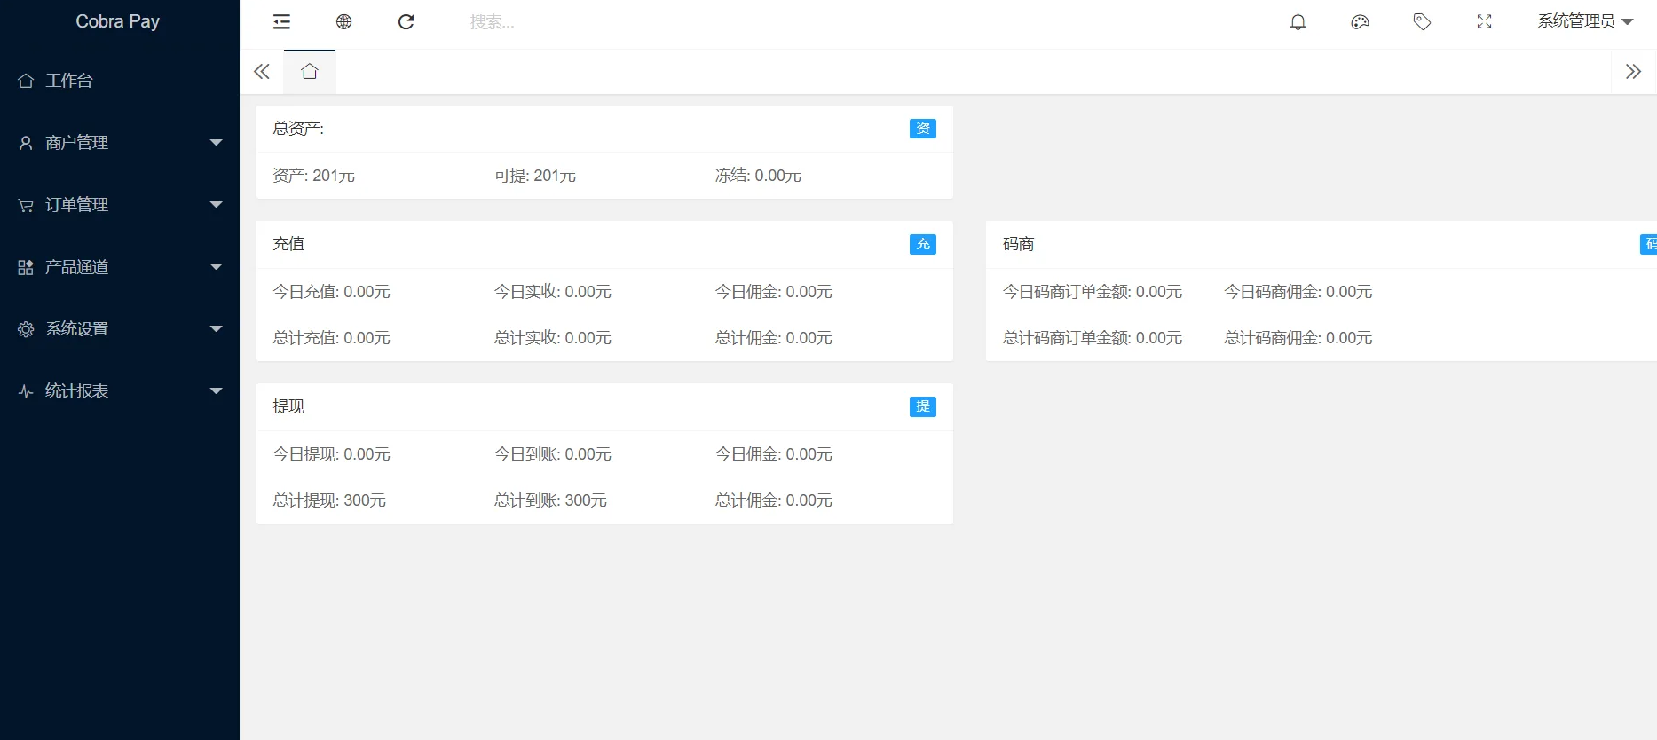This screenshot has width=1657, height=740.
Task: Click the refresh page icon
Action: [406, 22]
